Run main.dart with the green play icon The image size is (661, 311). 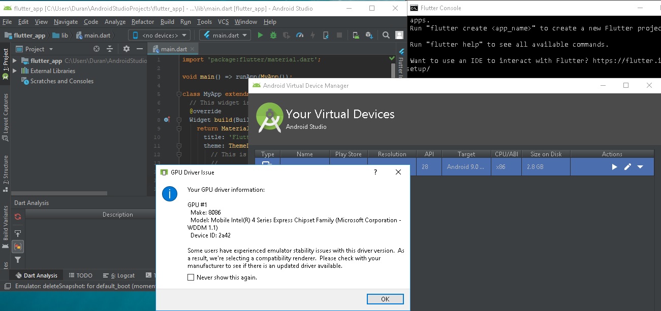click(x=260, y=35)
